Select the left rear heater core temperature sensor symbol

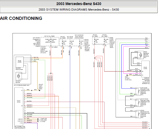pos(138,91)
